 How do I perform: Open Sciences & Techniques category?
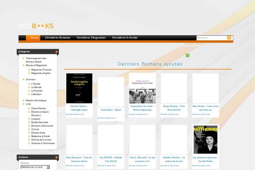point(43,143)
